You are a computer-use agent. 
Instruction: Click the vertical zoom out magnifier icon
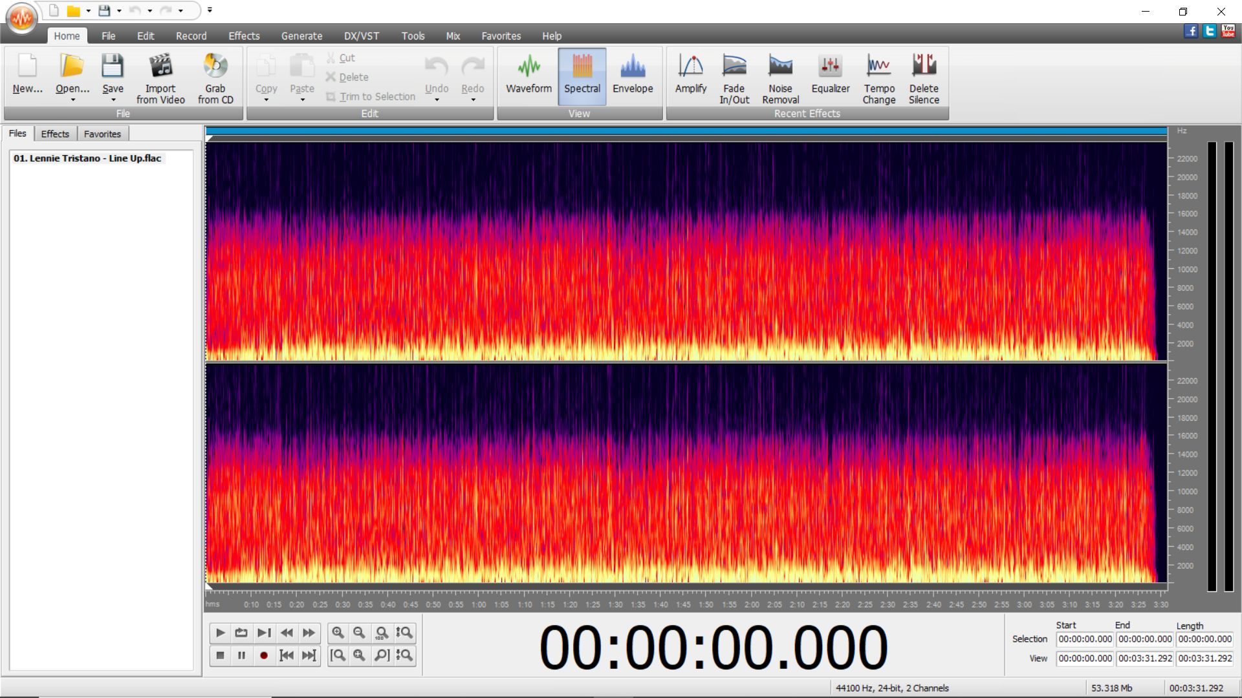[x=404, y=655]
